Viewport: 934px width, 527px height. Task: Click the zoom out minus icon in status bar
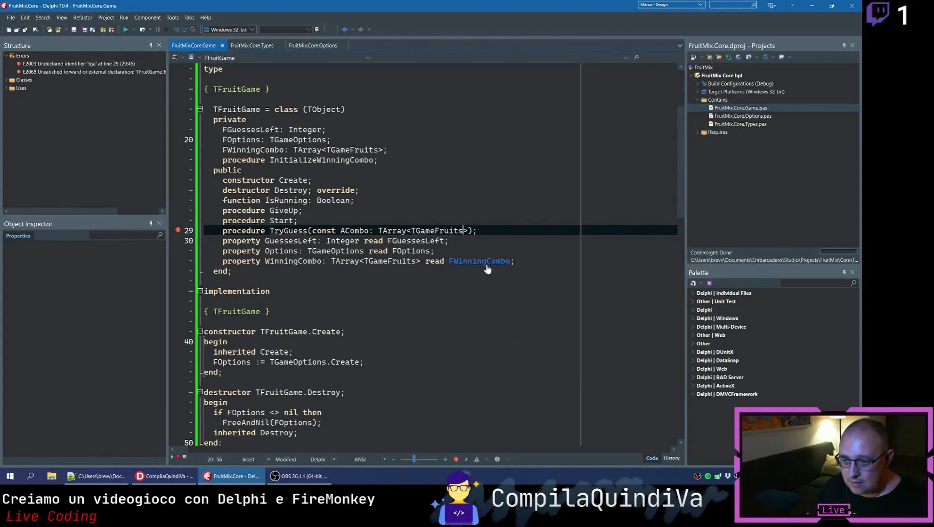pyautogui.click(x=394, y=459)
